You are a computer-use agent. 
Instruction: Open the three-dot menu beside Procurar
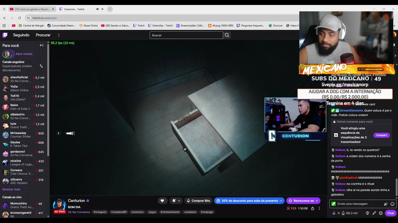[x=59, y=35]
